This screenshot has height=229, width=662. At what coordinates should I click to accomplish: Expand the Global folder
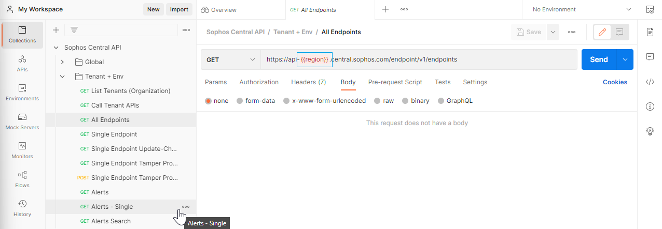(62, 62)
